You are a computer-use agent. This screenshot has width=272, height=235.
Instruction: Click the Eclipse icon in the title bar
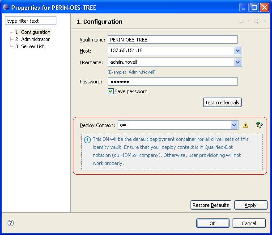(6, 7)
